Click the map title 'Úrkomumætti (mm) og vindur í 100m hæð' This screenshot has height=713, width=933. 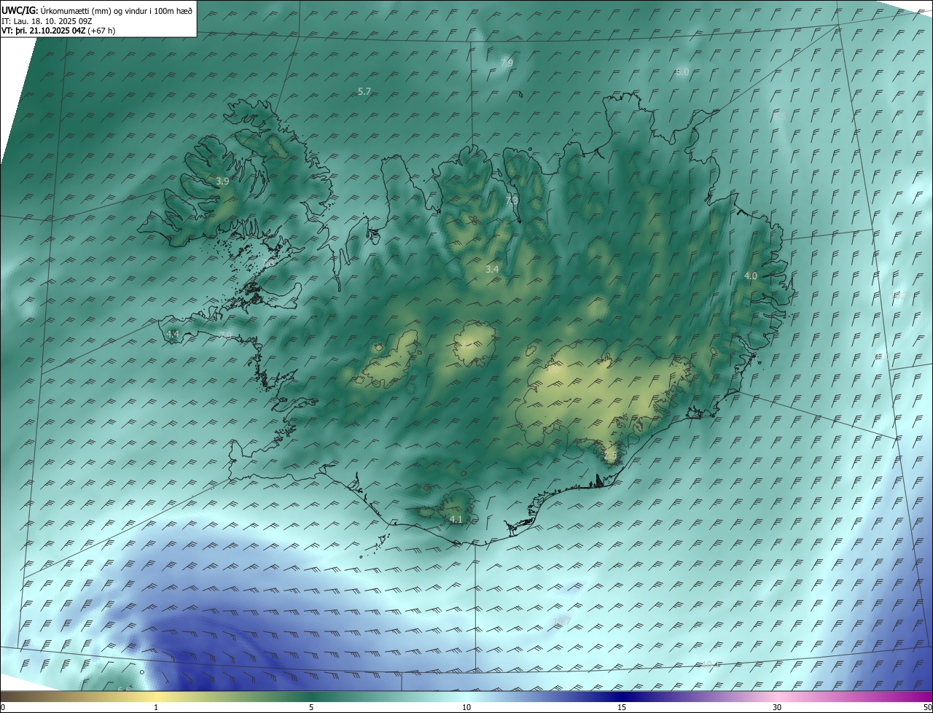(x=117, y=10)
